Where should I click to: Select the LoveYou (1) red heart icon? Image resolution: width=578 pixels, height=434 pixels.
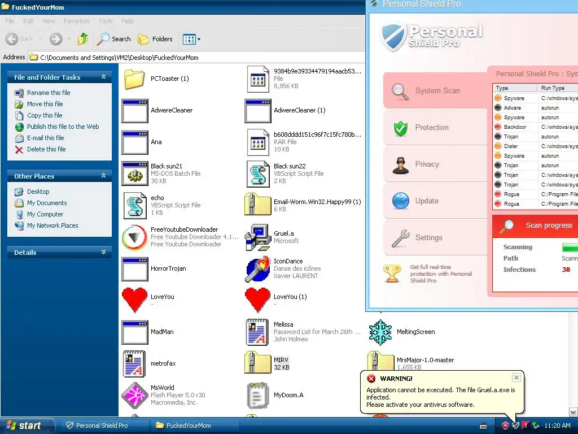coord(257,300)
